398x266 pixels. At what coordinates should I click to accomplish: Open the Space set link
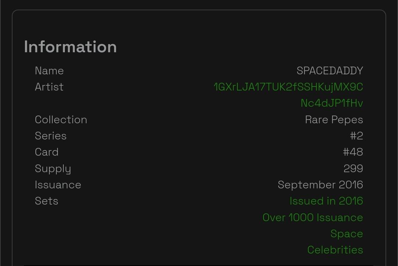pyautogui.click(x=346, y=234)
